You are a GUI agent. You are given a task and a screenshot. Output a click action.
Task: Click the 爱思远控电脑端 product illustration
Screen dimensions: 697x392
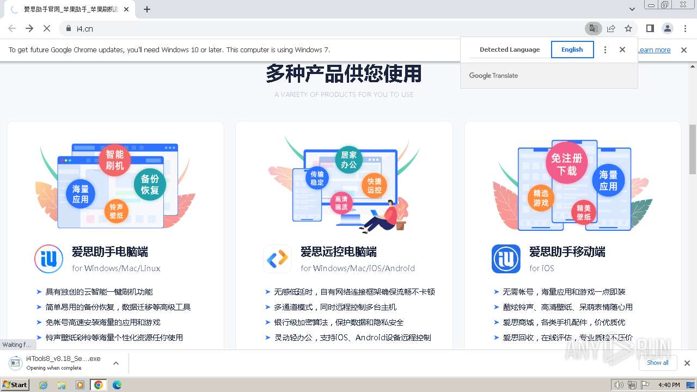344,185
